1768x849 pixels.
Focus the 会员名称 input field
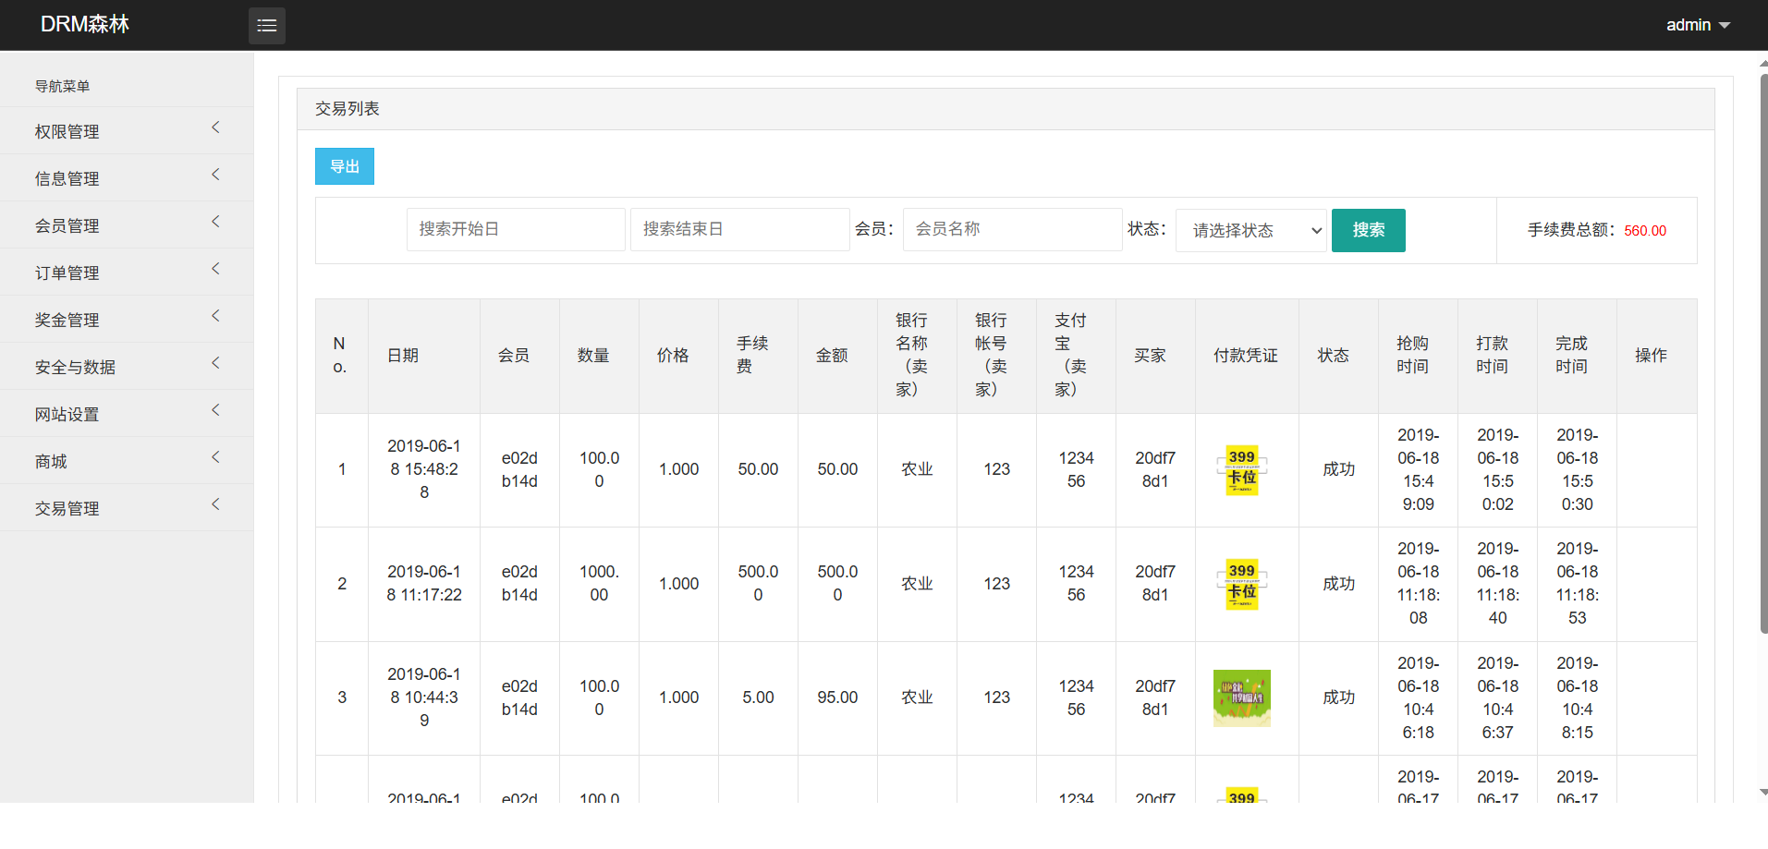[1012, 229]
